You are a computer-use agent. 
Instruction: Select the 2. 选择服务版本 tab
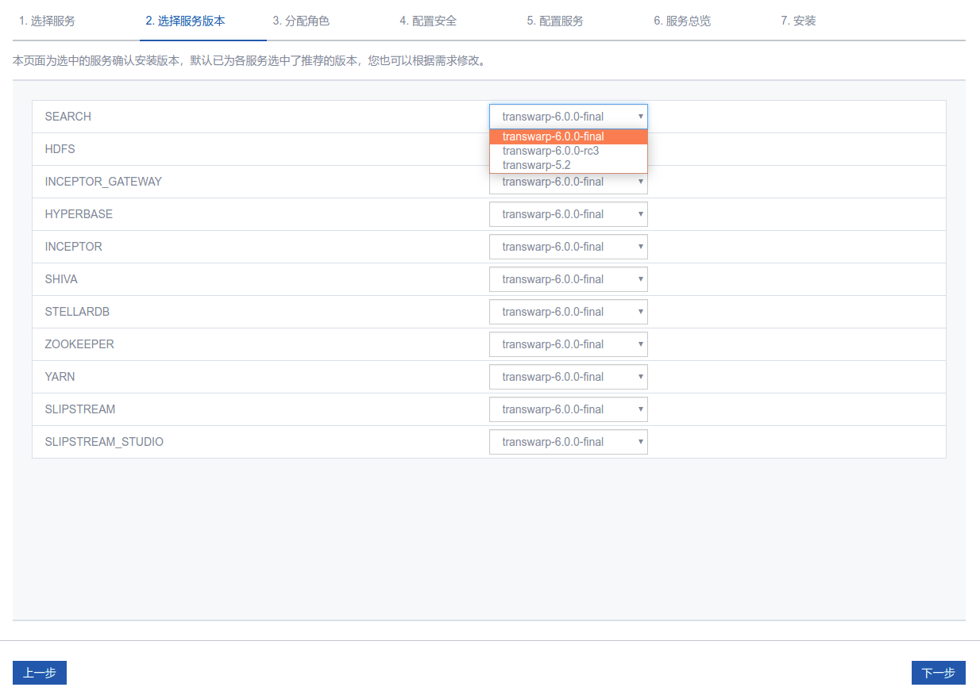pos(186,21)
